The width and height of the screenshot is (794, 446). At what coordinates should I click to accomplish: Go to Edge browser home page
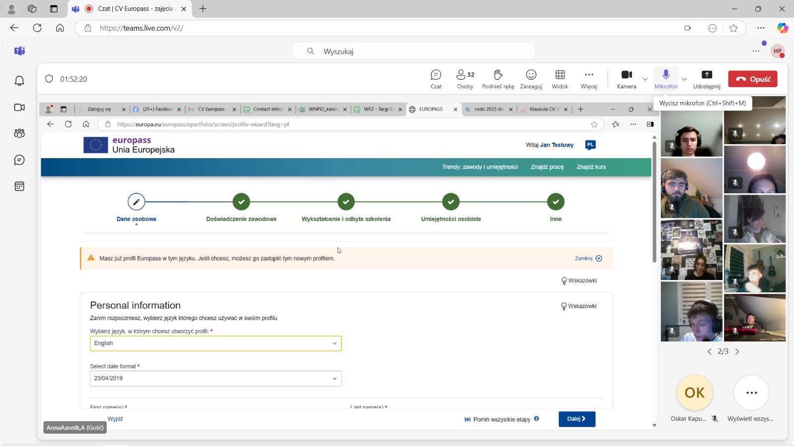[x=60, y=28]
